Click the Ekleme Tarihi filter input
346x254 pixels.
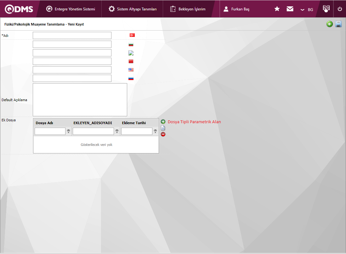[137, 131]
